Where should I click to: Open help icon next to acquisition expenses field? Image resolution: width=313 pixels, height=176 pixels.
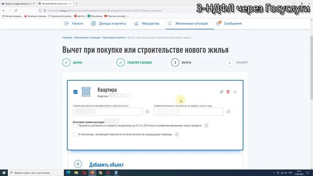(147, 112)
